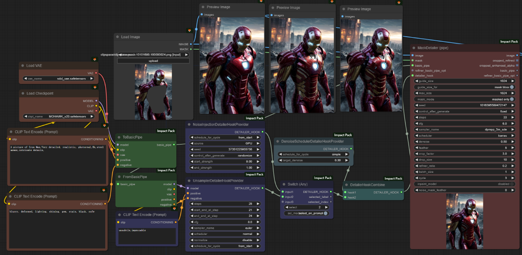Viewport: 522px width, 255px height.
Task: Toggle sel_mode select_on_prompt switch
Action: 326,213
